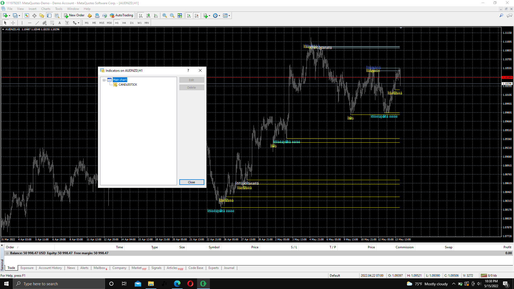Image resolution: width=514 pixels, height=289 pixels.
Task: Click the Zoom Out magnifier icon
Action: coord(172,16)
